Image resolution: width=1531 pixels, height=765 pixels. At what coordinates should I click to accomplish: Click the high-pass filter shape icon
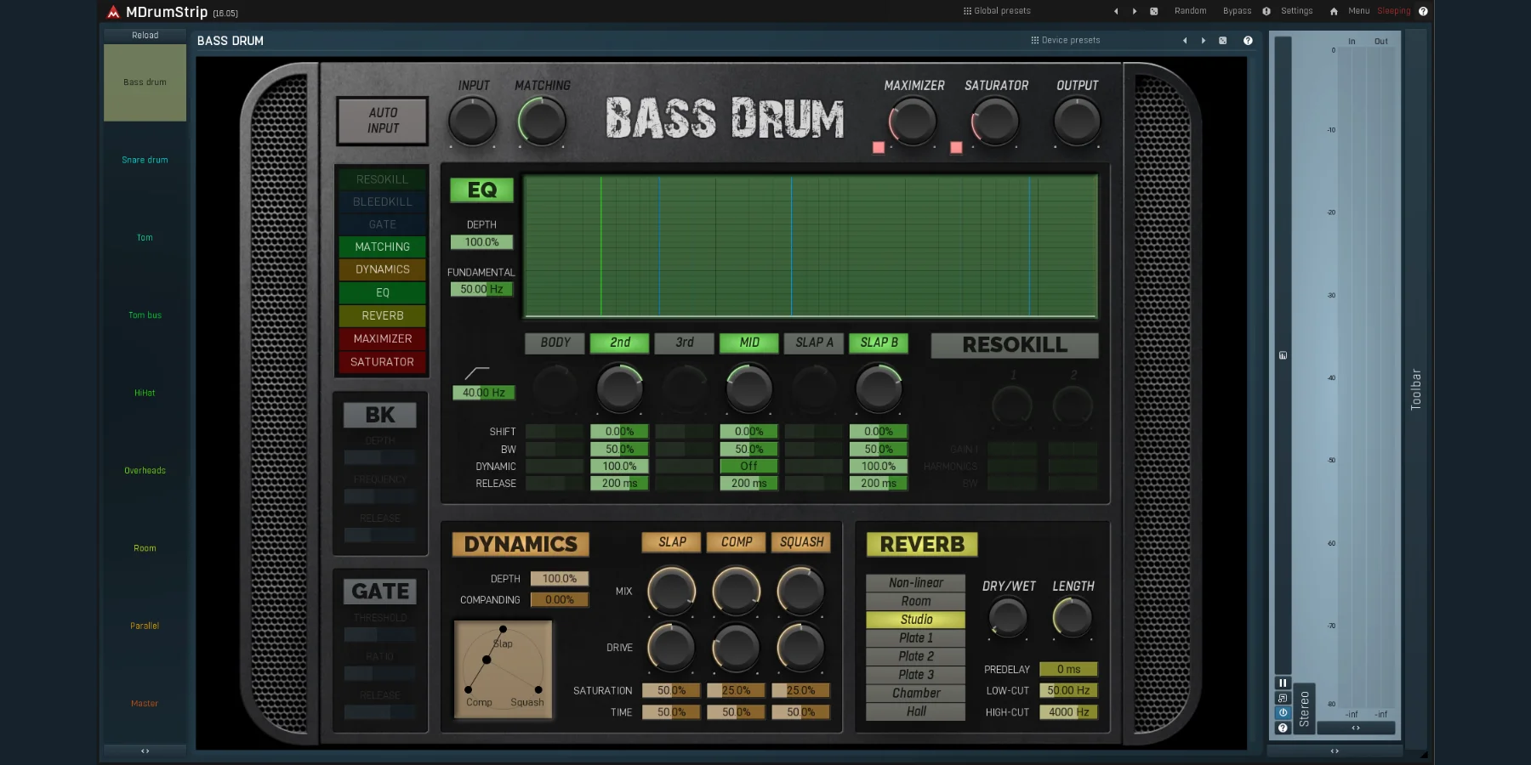477,373
